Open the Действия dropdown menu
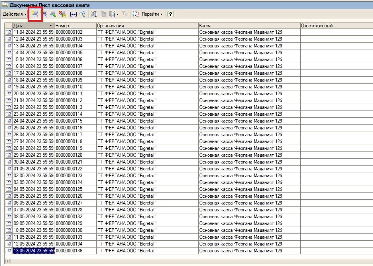This screenshot has width=373, height=266. click(x=14, y=14)
